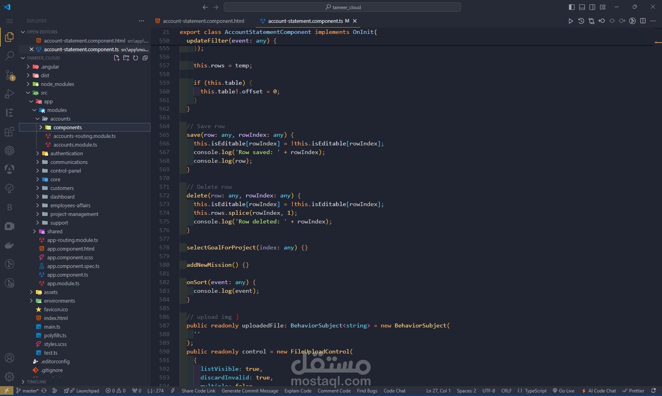Toggle the secondary side bar layout button
This screenshot has height=396, width=662.
pyautogui.click(x=592, y=7)
